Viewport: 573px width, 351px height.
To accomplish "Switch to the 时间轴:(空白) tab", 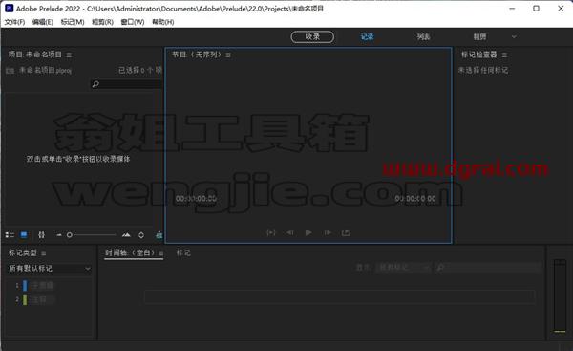I will (x=130, y=252).
